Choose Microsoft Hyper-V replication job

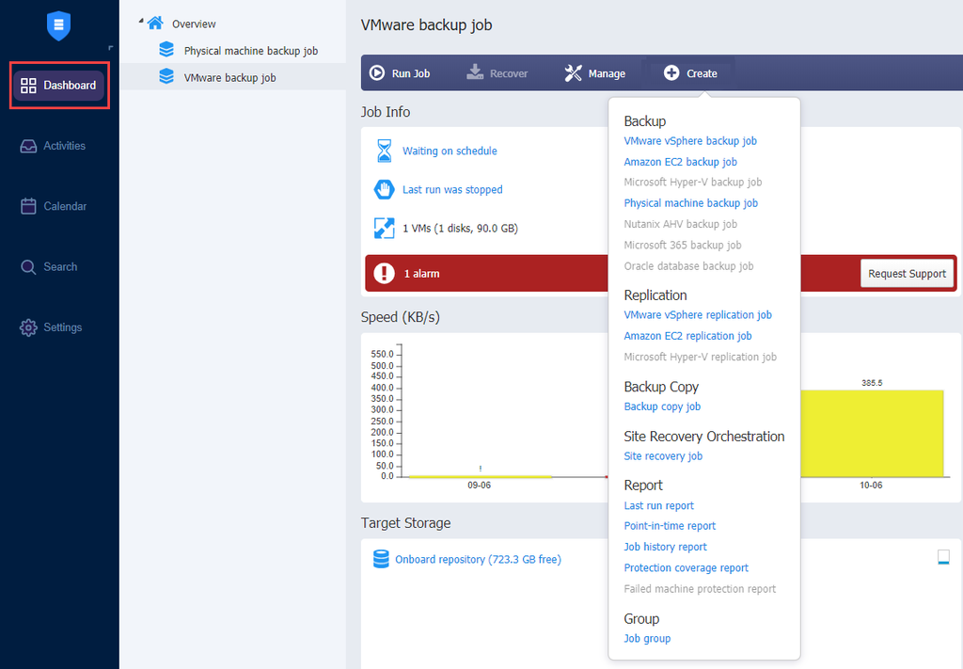700,357
